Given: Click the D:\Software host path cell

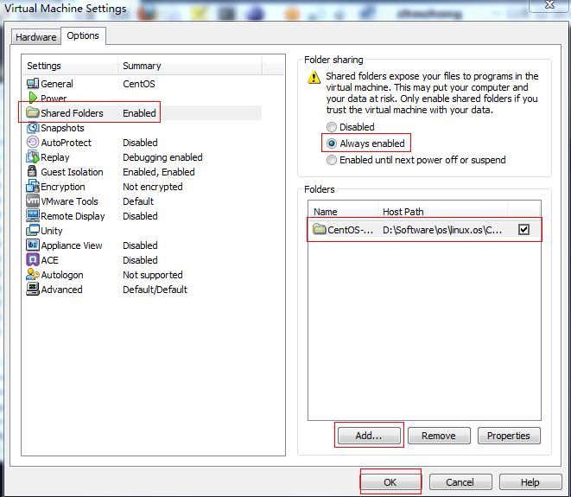Looking at the screenshot, I should click(x=442, y=230).
